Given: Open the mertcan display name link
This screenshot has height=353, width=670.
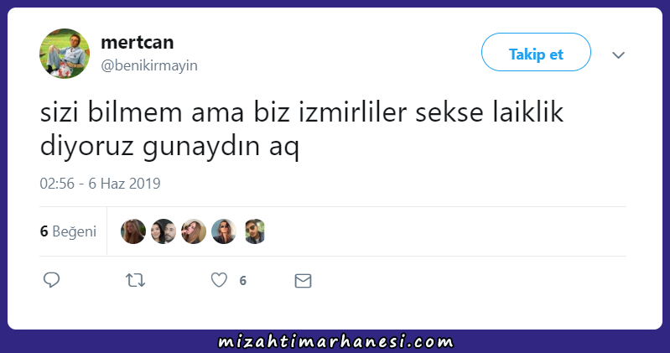Looking at the screenshot, I should [138, 42].
